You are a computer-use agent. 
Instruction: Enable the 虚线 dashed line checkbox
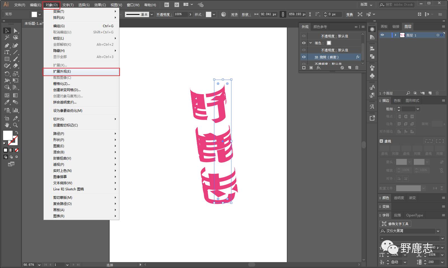[x=381, y=141]
